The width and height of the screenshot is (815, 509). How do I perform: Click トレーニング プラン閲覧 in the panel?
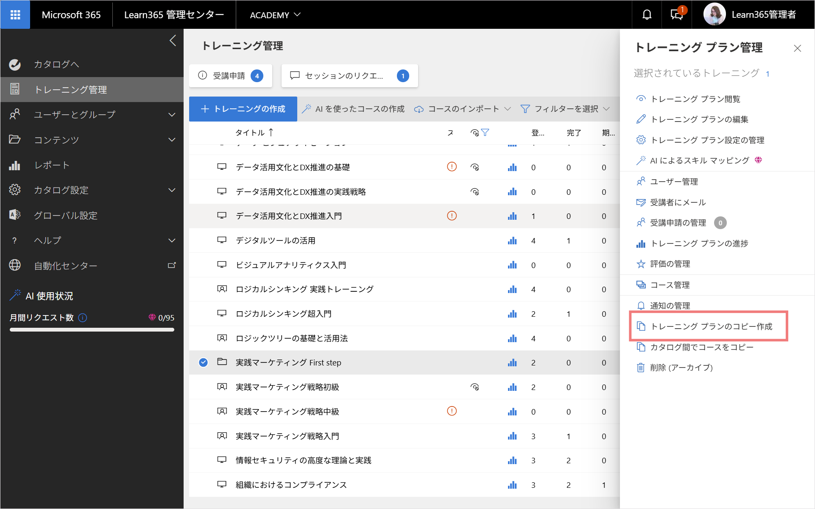point(688,99)
